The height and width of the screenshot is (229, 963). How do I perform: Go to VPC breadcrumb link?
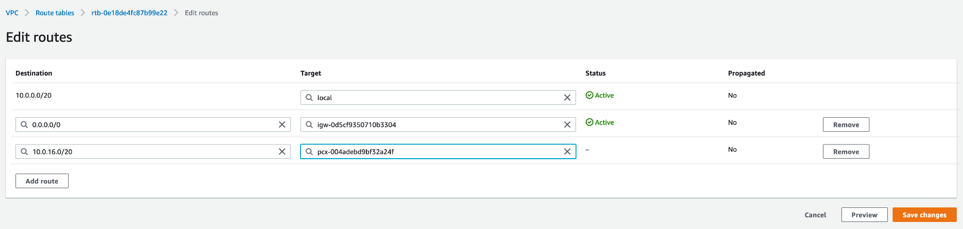[x=12, y=13]
